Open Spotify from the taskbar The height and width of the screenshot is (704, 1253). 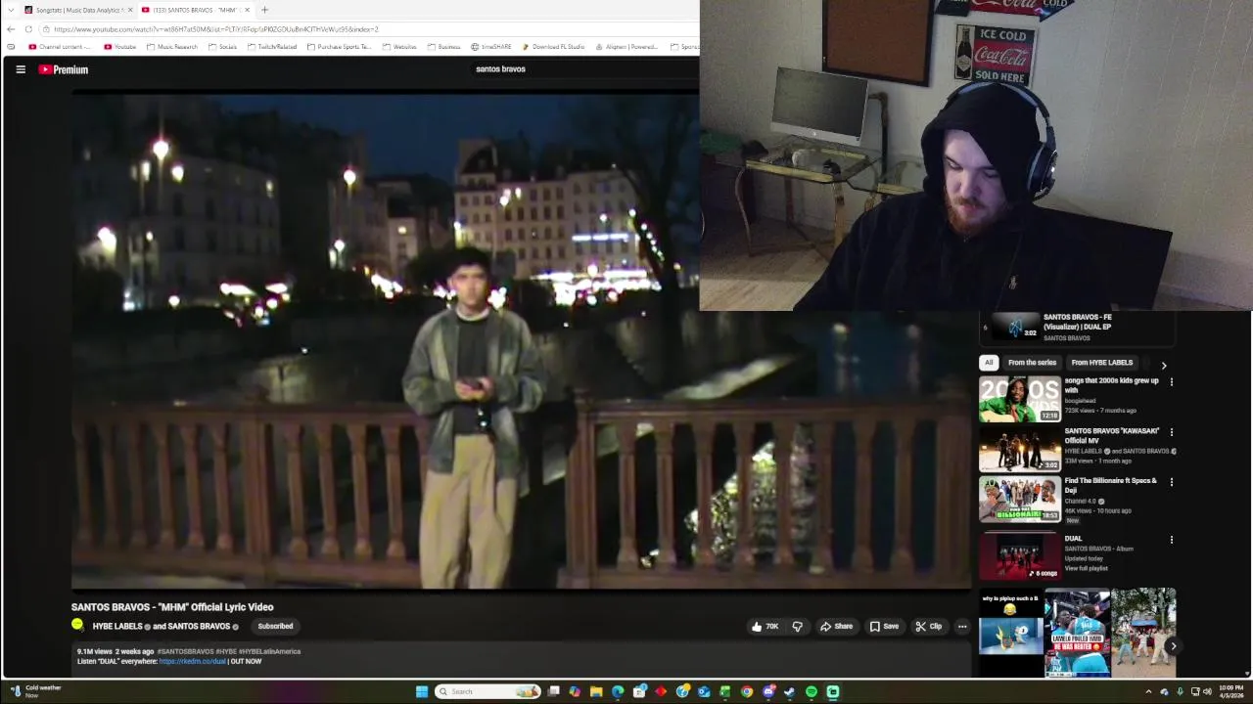812,691
